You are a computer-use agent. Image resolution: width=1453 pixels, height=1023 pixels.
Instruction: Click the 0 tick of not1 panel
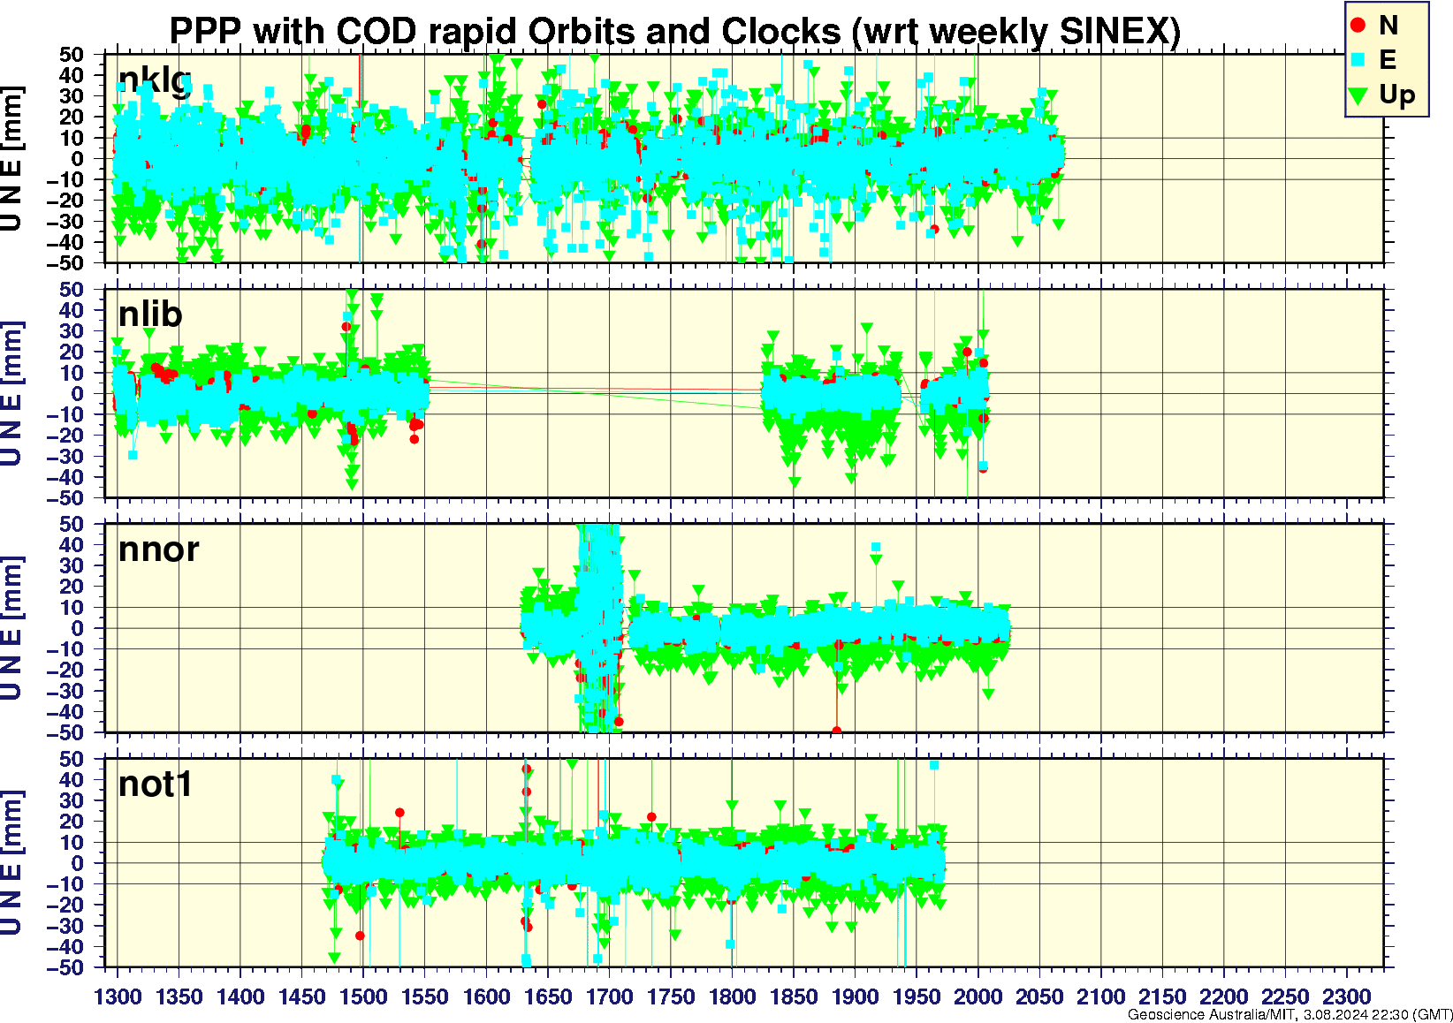click(78, 863)
